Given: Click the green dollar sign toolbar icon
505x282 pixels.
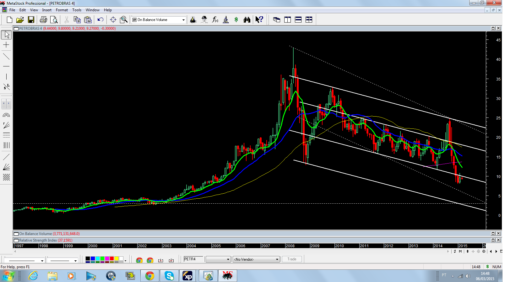Looking at the screenshot, I should pyautogui.click(x=236, y=20).
